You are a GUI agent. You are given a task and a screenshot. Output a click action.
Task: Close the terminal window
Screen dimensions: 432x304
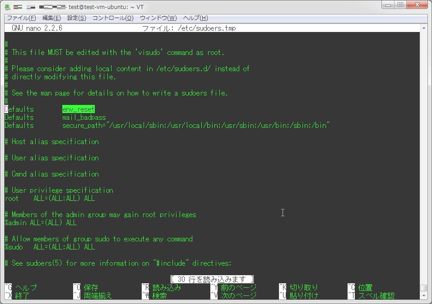417,5
